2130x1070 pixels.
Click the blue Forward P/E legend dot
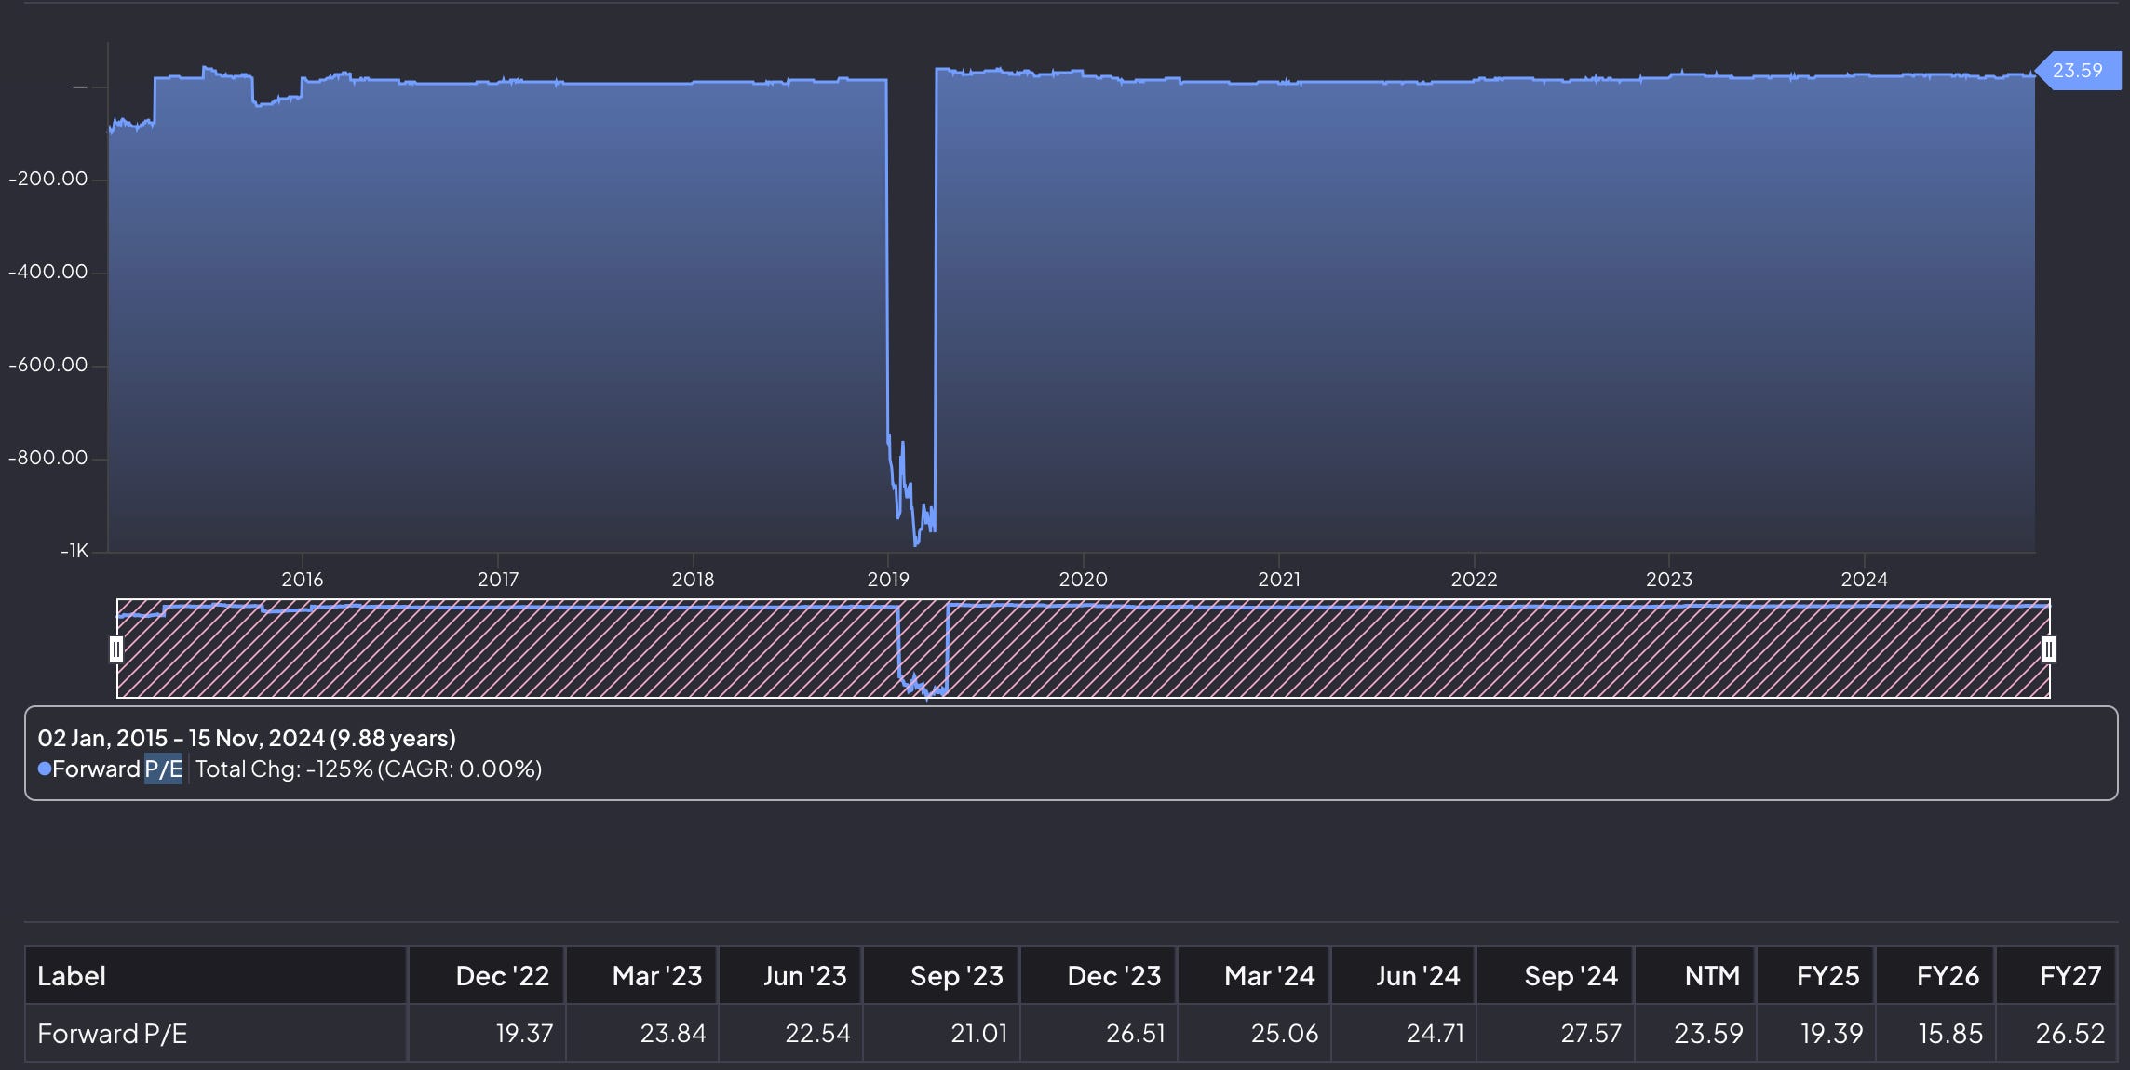(x=44, y=769)
